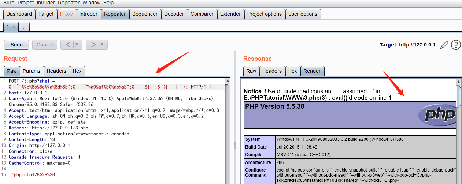Open the Burp menu
The width and height of the screenshot is (462, 184).
9,3
